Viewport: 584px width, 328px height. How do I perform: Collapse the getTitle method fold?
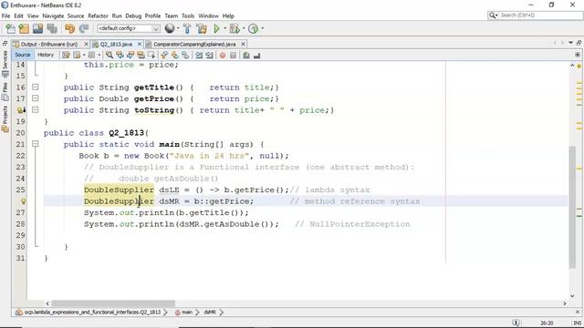click(x=35, y=87)
